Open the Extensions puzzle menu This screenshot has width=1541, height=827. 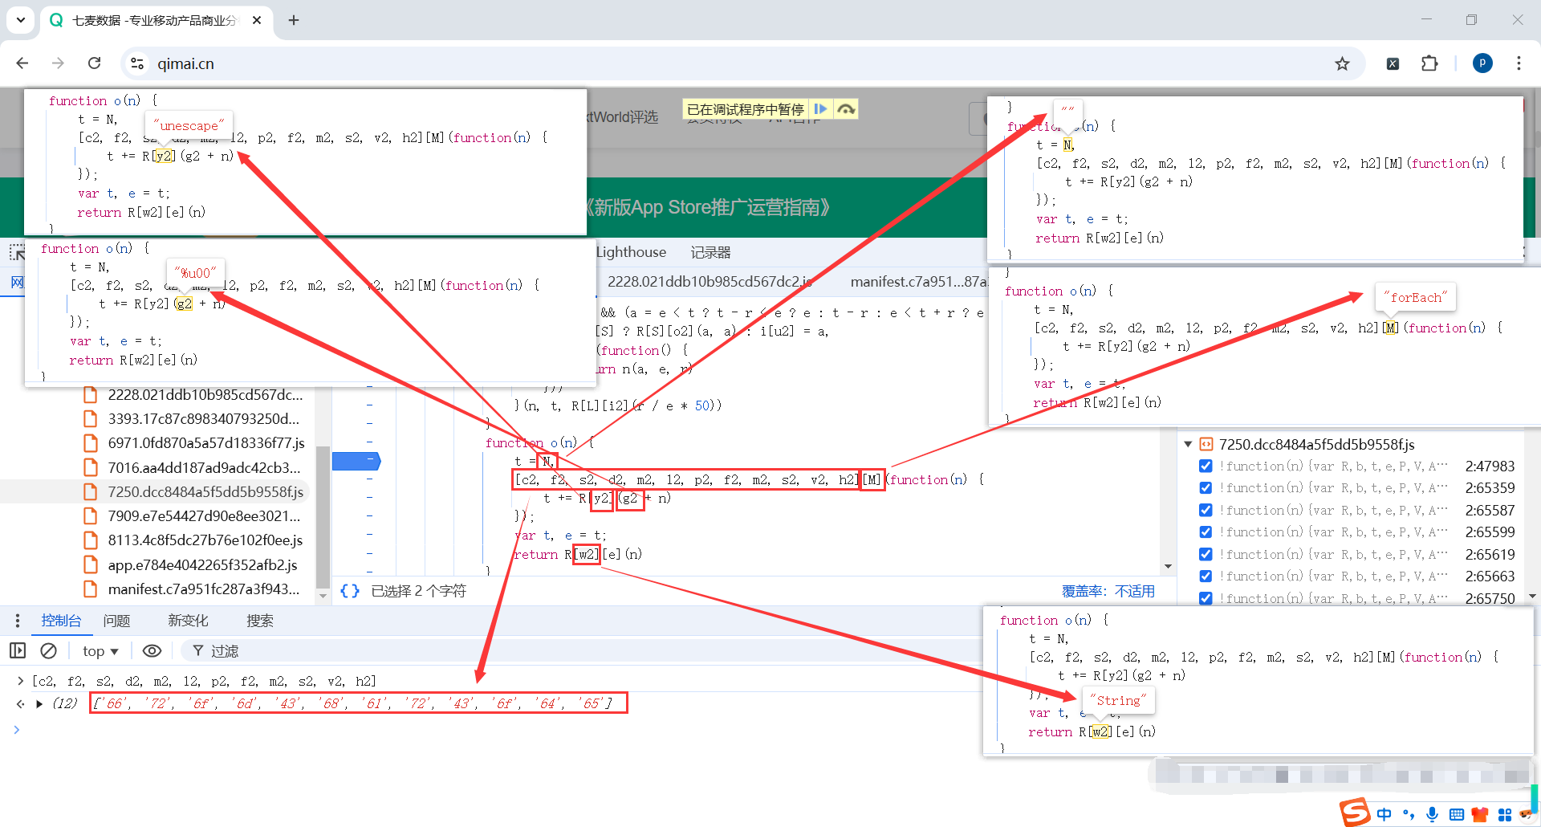point(1429,63)
